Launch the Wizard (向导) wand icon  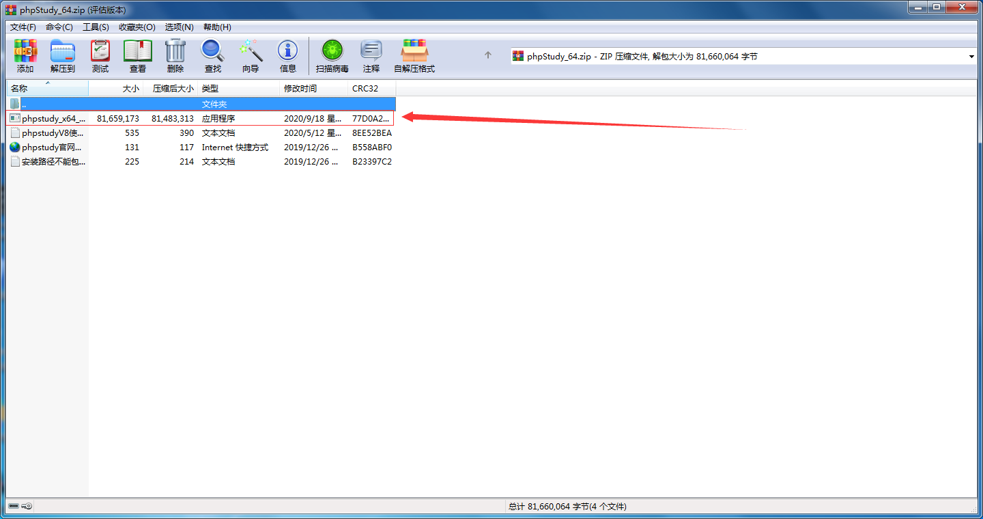[x=251, y=56]
